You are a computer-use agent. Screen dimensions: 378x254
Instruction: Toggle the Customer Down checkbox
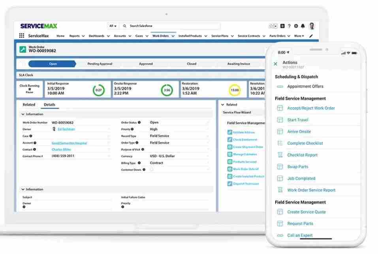(x=151, y=170)
